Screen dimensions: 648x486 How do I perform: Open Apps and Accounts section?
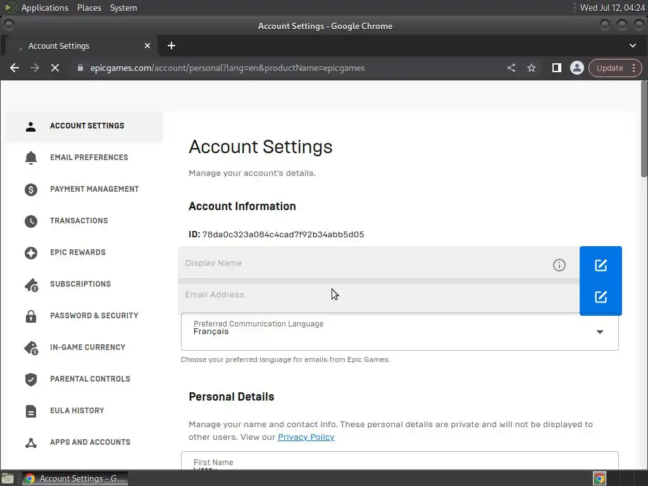[90, 442]
